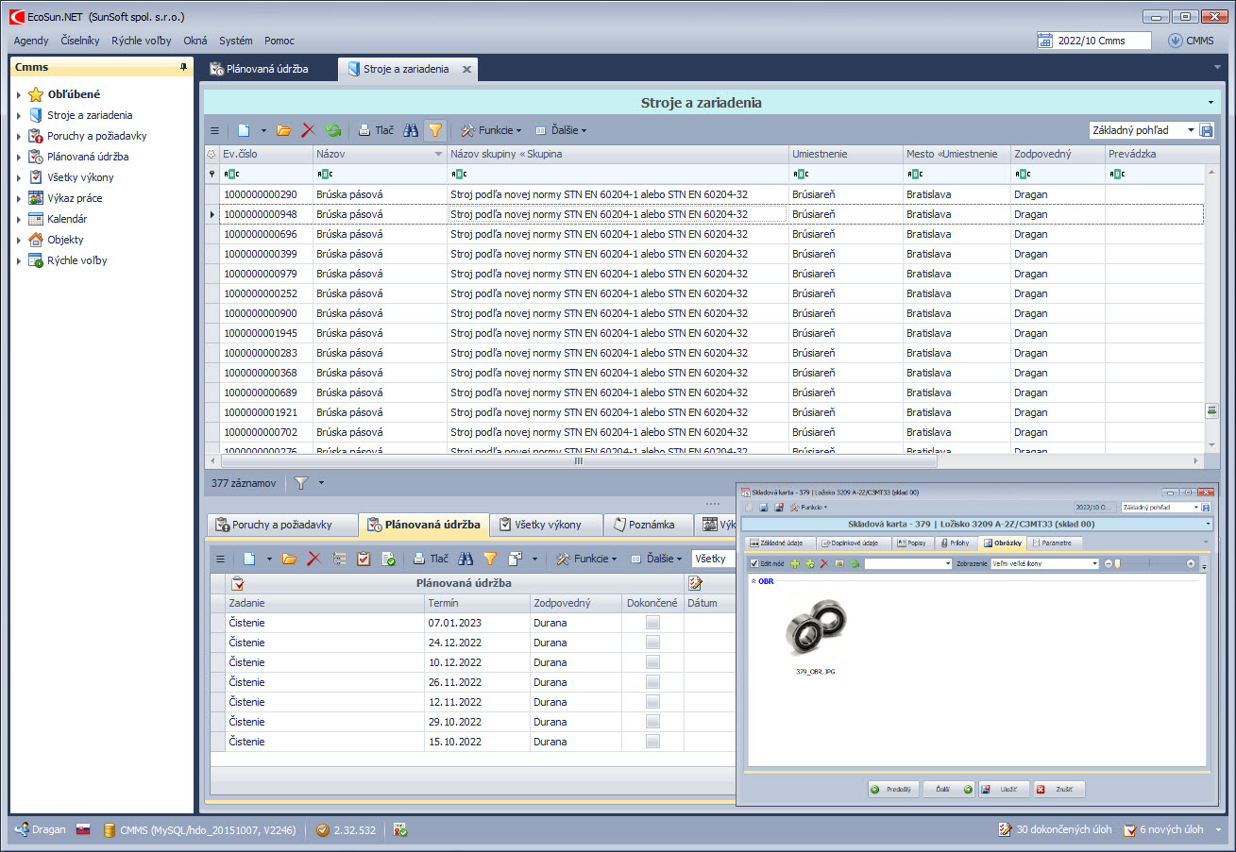Toggle the Edit mód checkbox
This screenshot has height=852, width=1236.
[x=753, y=563]
